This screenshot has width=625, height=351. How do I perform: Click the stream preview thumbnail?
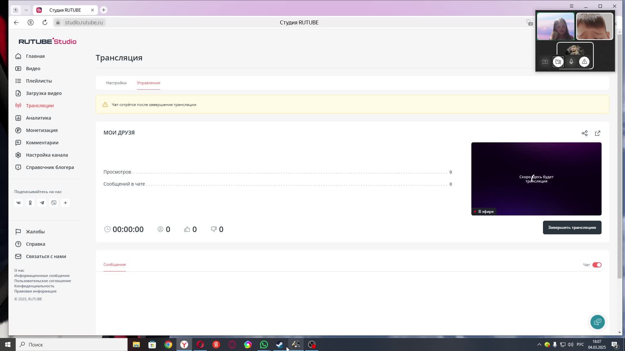click(x=536, y=179)
